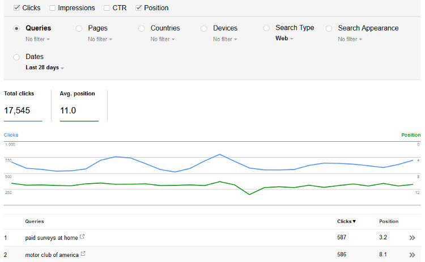
Task: Click the 586 clicks cell
Action: [x=342, y=255]
